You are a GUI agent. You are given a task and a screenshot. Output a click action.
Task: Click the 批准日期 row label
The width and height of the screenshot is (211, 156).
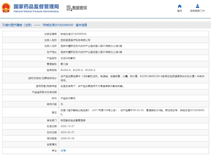pyautogui.click(x=52, y=126)
